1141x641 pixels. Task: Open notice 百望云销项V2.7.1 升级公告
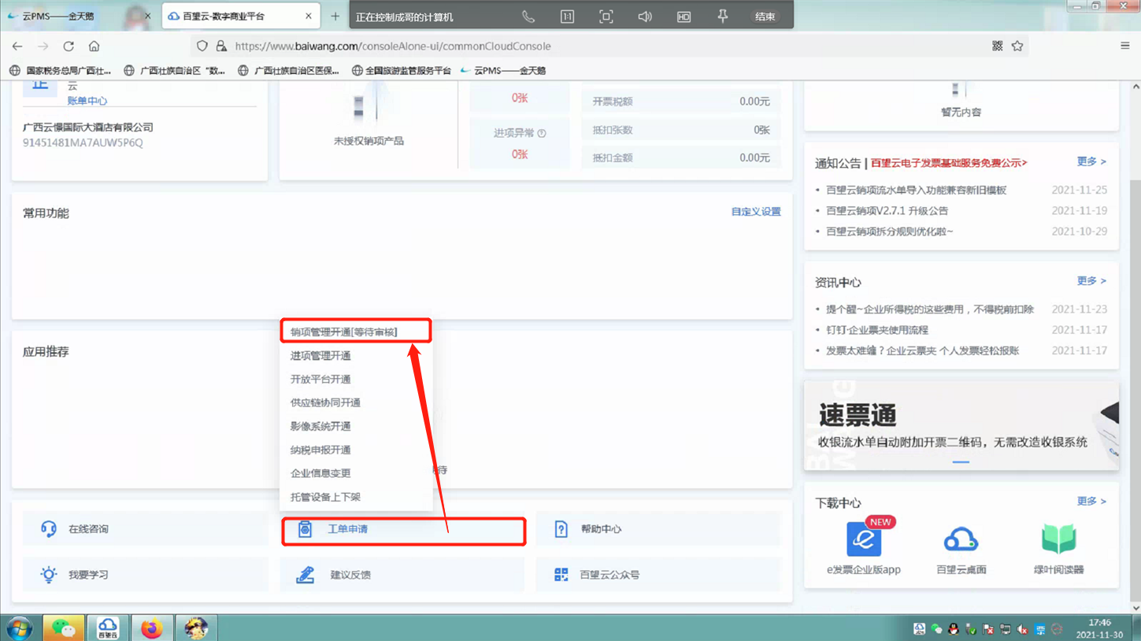(x=887, y=211)
